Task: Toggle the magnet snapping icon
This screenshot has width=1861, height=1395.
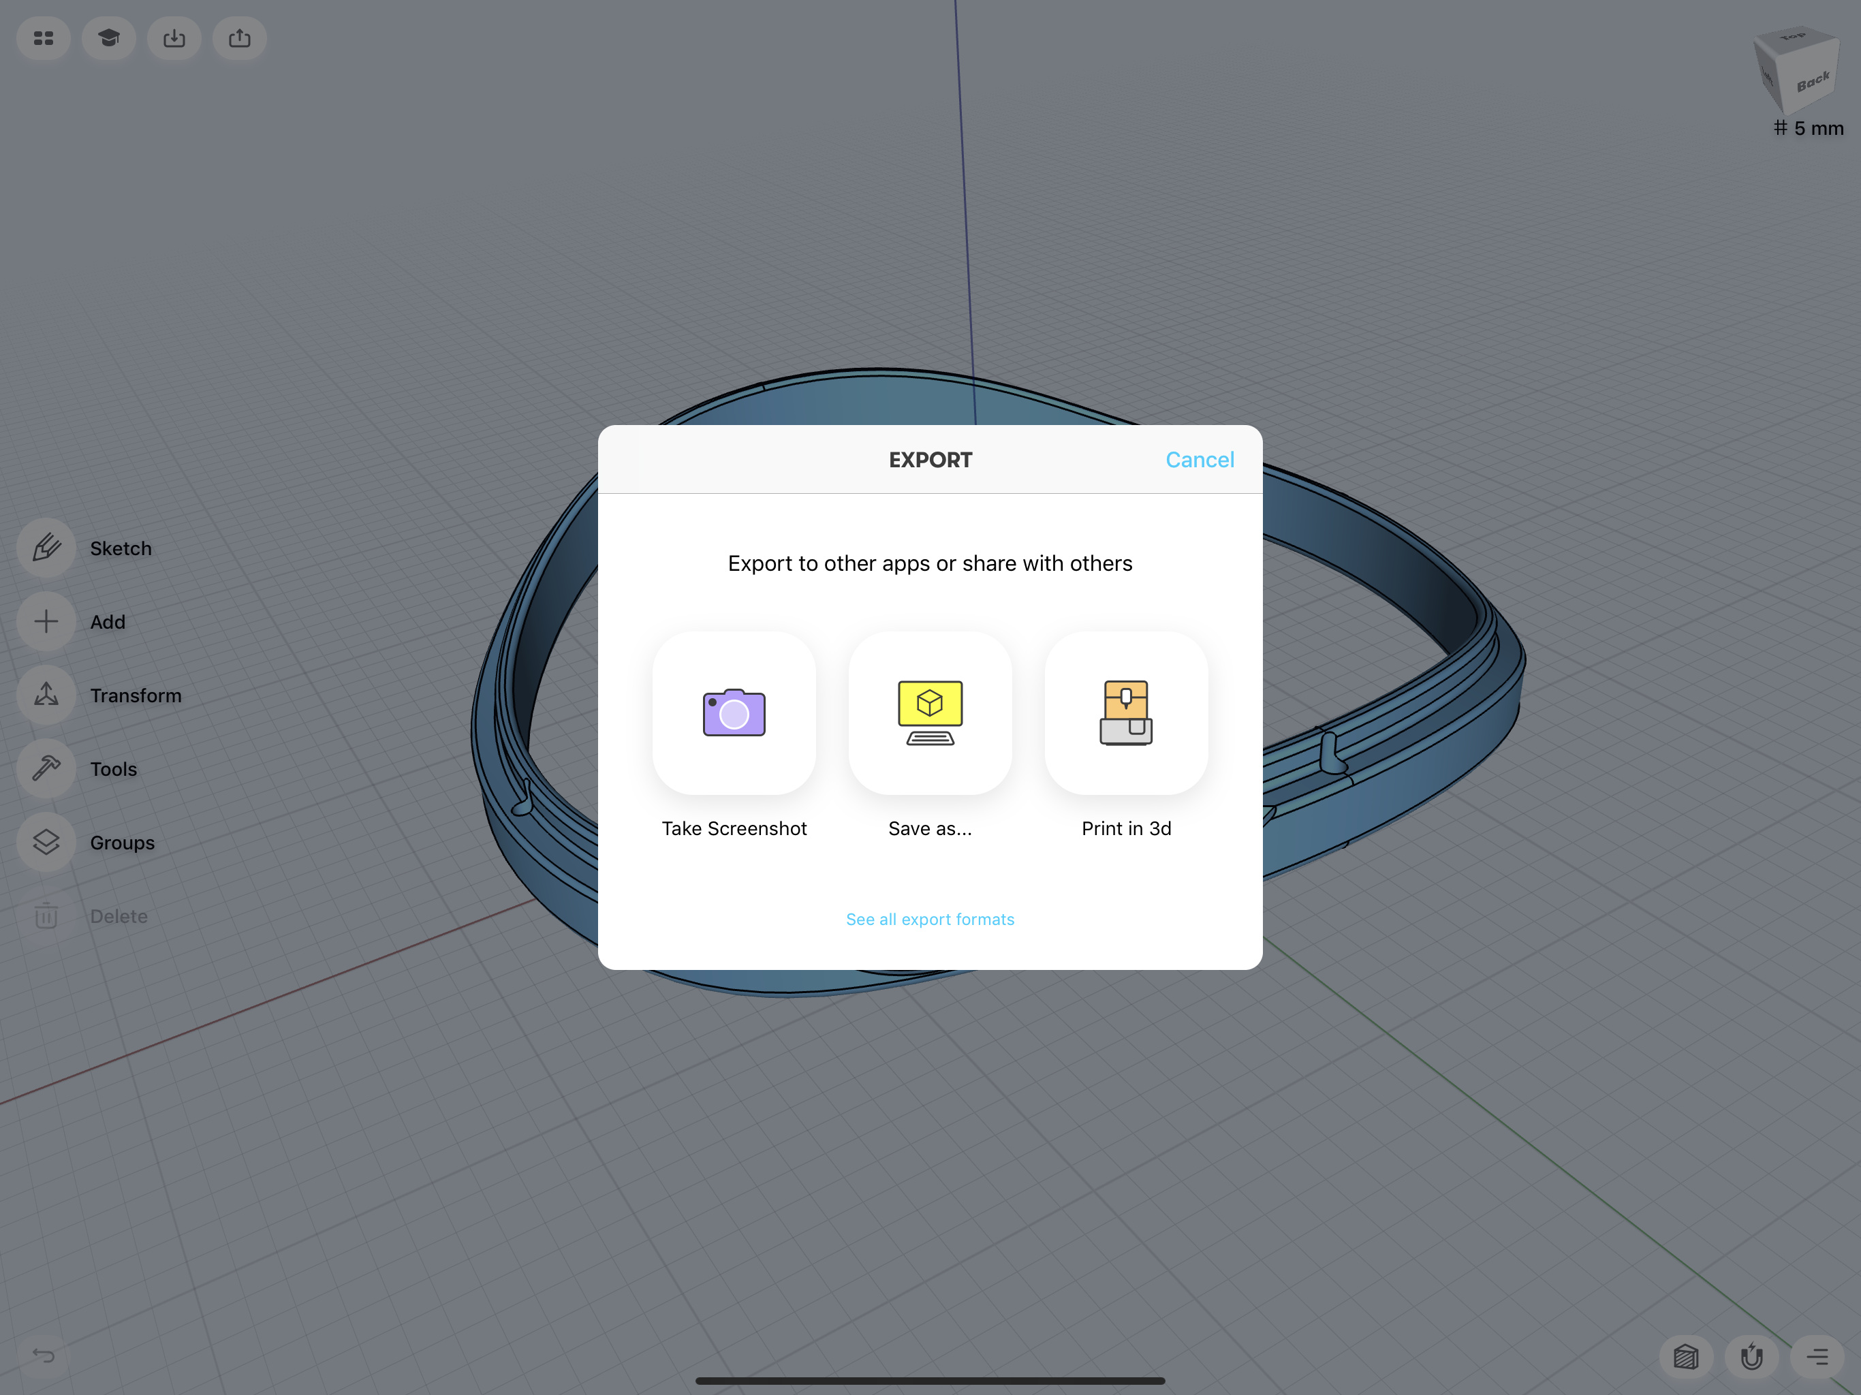Action: (x=1751, y=1356)
